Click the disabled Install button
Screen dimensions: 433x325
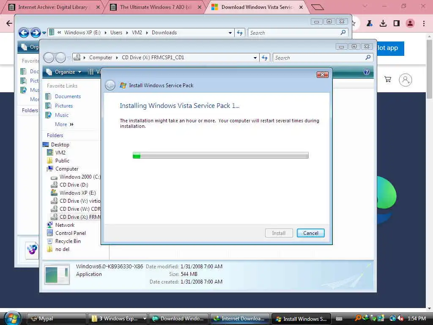pos(279,233)
